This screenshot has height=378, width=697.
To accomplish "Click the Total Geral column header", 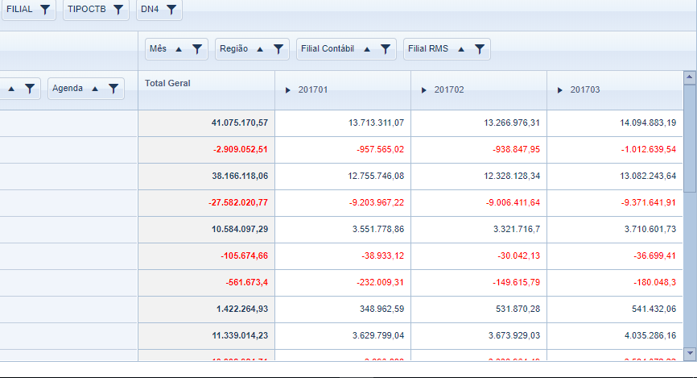I will coord(167,83).
